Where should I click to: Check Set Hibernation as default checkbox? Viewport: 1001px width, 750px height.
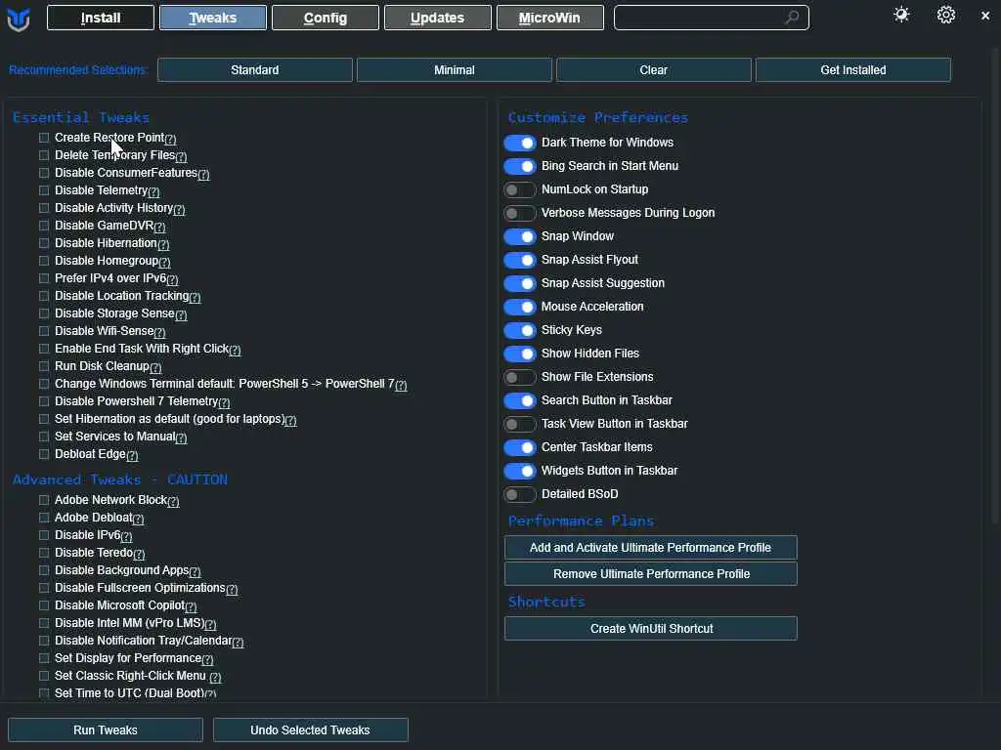[44, 419]
